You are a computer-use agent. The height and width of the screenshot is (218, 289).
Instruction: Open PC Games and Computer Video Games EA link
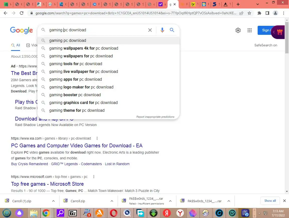point(77,146)
